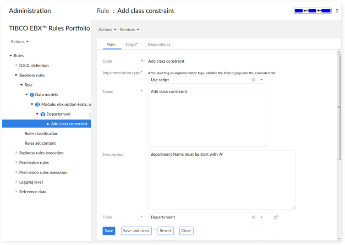Clear the Implementation type field using x icon

click(x=253, y=80)
